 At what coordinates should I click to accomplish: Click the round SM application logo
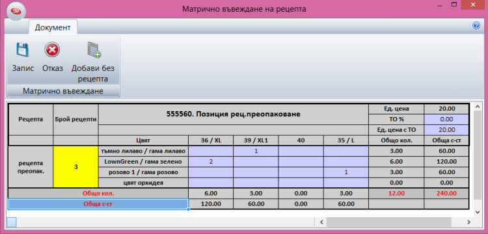[x=16, y=11]
